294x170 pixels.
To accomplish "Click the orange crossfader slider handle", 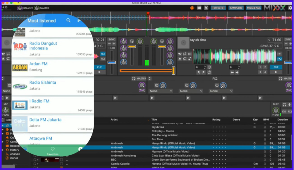I will pyautogui.click(x=173, y=70).
